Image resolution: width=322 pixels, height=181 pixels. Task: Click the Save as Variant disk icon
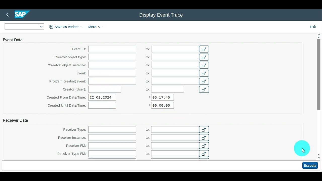pyautogui.click(x=51, y=27)
